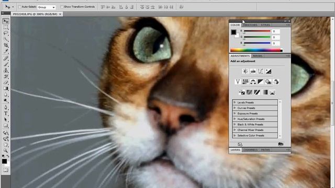Add a Levels adjustment layer

click(253, 71)
